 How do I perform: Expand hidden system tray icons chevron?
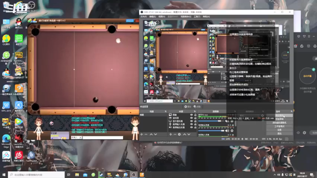coord(275,174)
